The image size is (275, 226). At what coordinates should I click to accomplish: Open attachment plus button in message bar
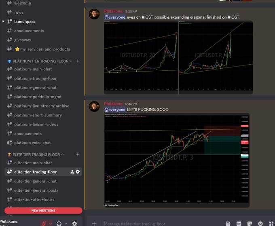point(94,224)
